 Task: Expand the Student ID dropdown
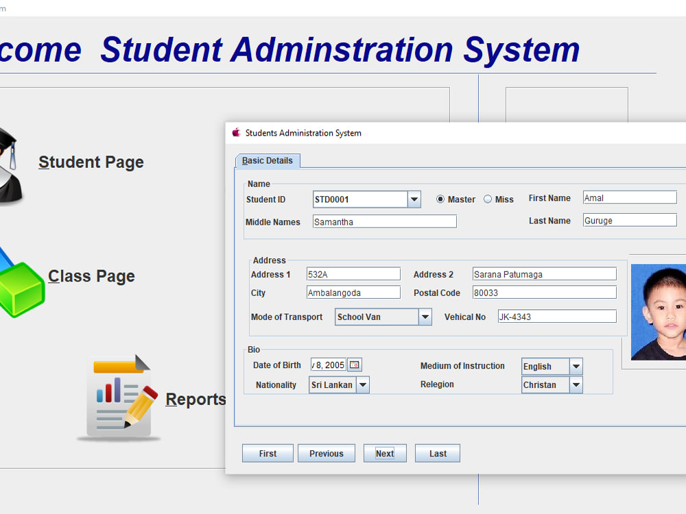[414, 199]
